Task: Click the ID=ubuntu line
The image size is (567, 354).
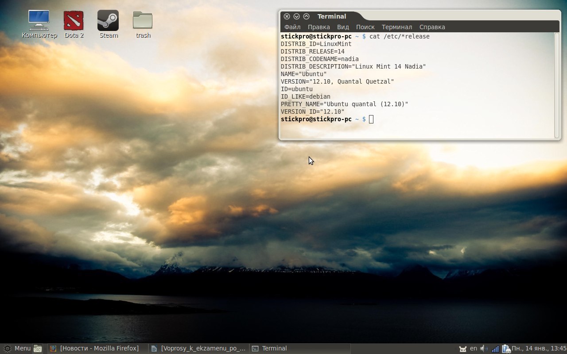Action: click(296, 89)
